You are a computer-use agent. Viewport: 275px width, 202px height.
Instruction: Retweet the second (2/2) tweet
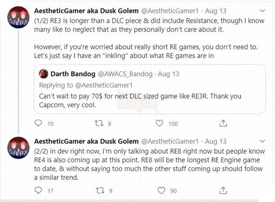(100, 190)
